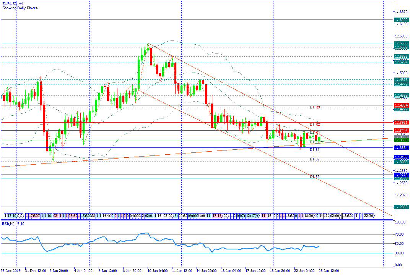Select the 12:17 event marker
Screen dimensions: 413x275
pyautogui.click(x=251, y=216)
